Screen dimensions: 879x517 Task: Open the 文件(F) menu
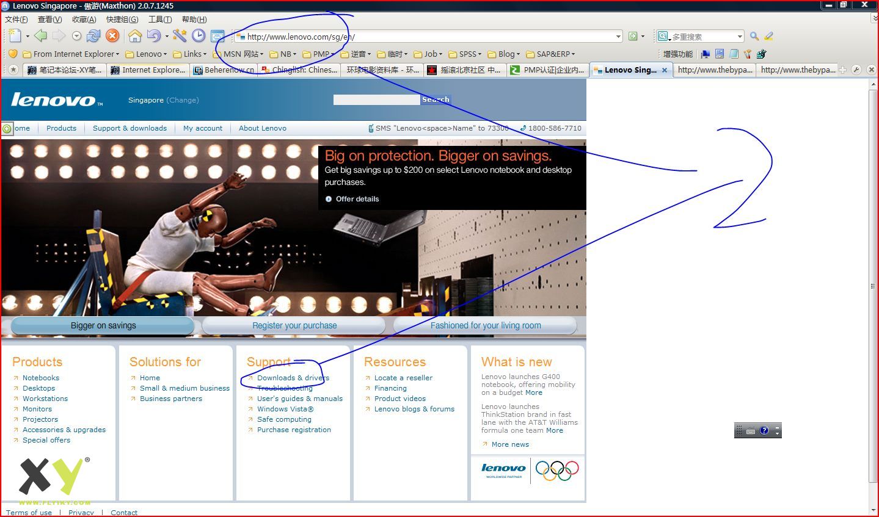coord(16,20)
